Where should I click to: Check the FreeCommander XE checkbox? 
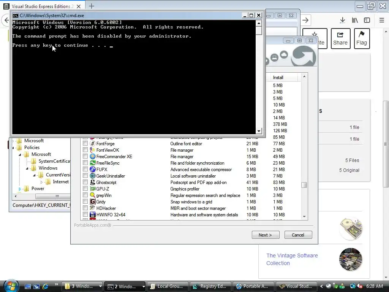coord(85,156)
